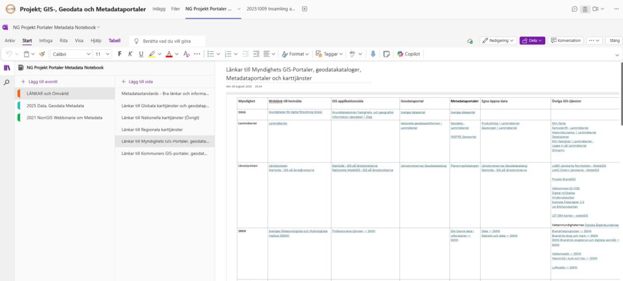The image size is (623, 281).
Task: Switch to the Infoga ribbon tab
Action: coord(46,41)
